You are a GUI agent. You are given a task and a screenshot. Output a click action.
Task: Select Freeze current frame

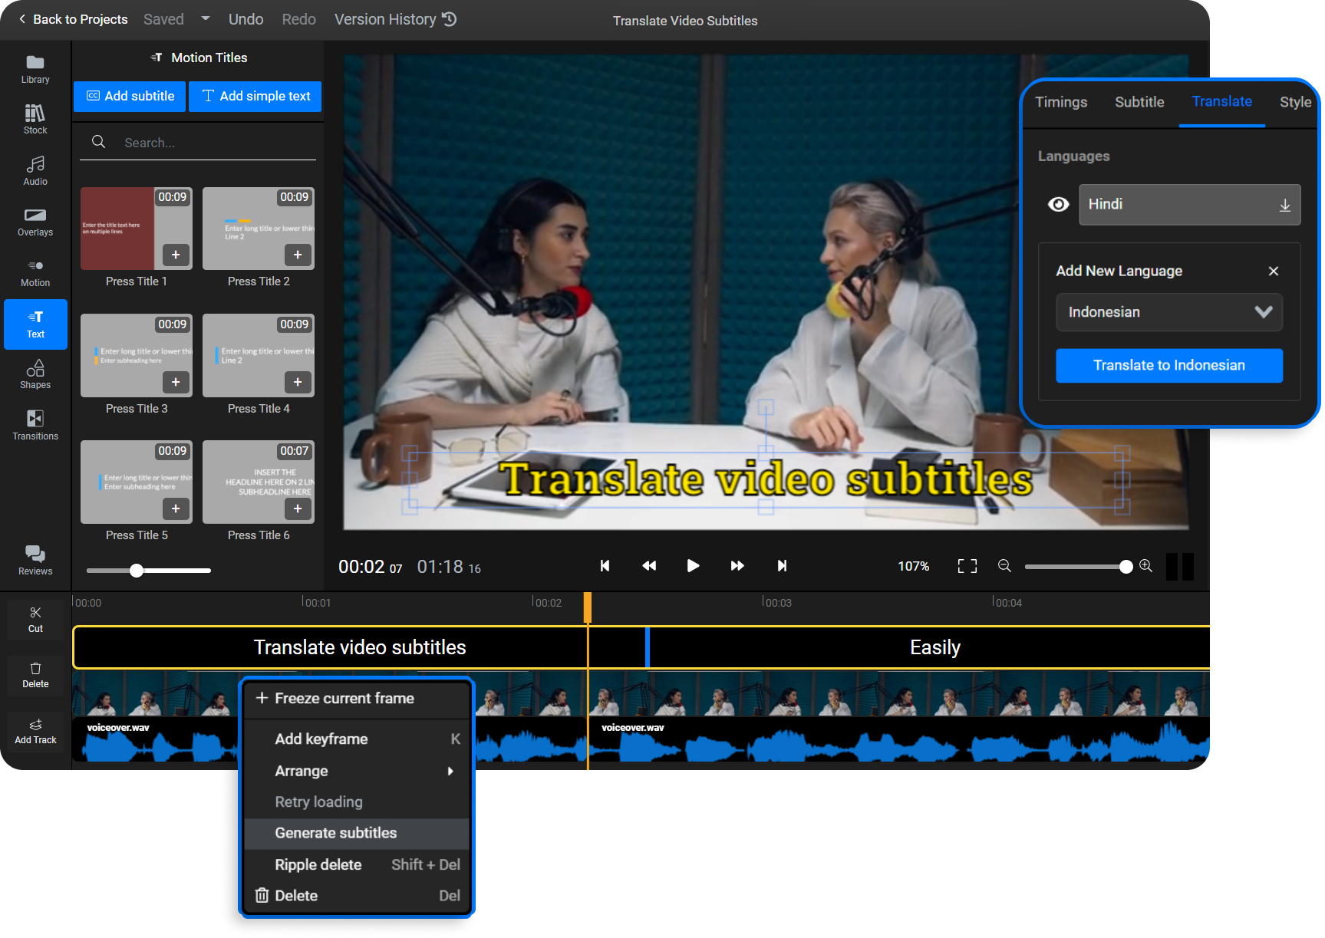[344, 698]
